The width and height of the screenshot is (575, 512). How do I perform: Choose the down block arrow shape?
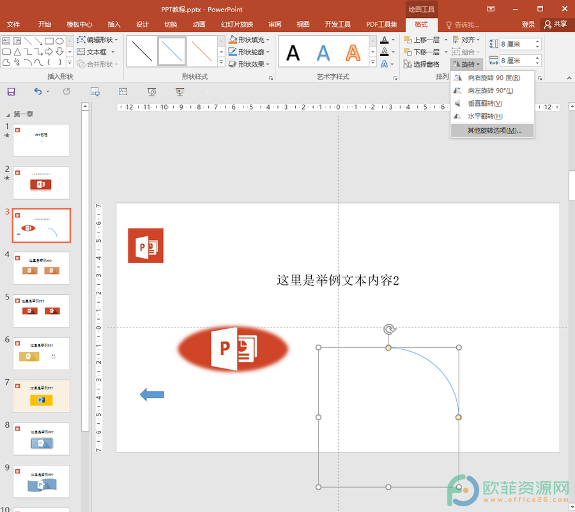[59, 52]
